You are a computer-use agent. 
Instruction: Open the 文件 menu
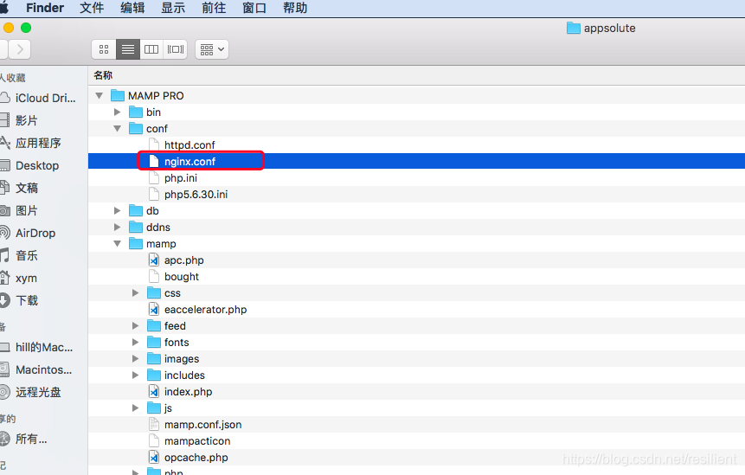coord(92,8)
